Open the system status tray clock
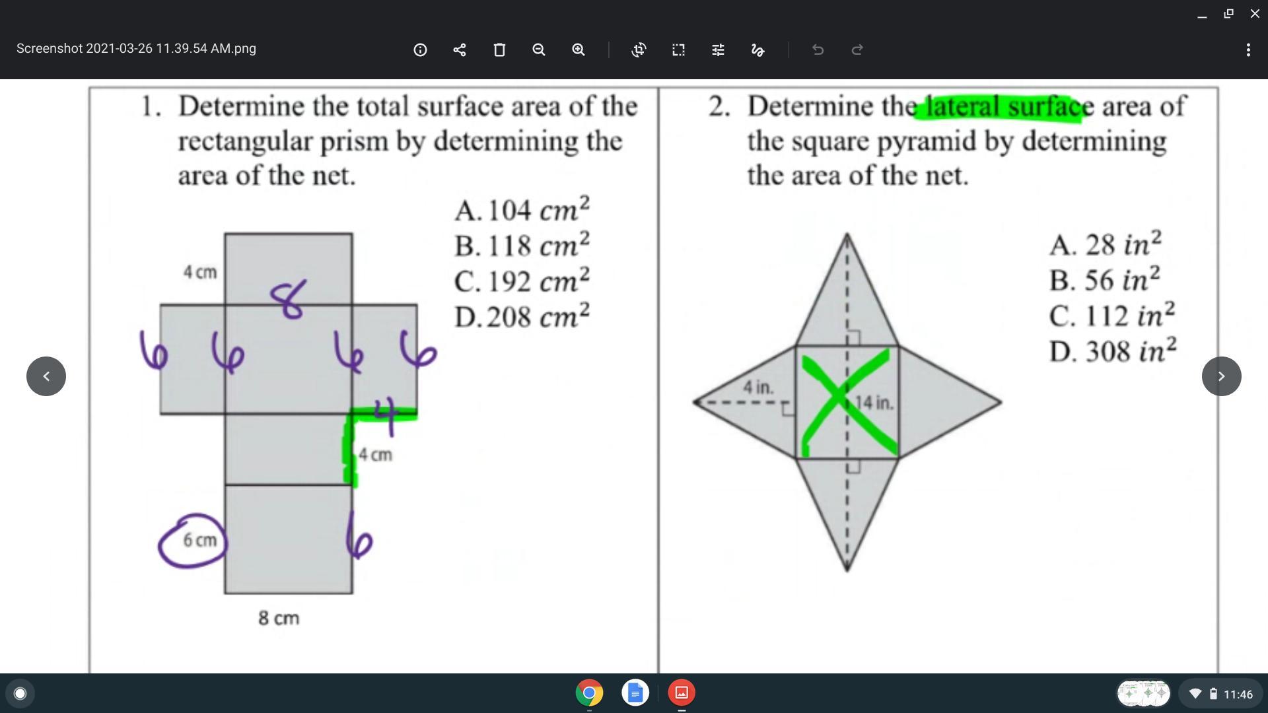The height and width of the screenshot is (713, 1268). coord(1237,694)
